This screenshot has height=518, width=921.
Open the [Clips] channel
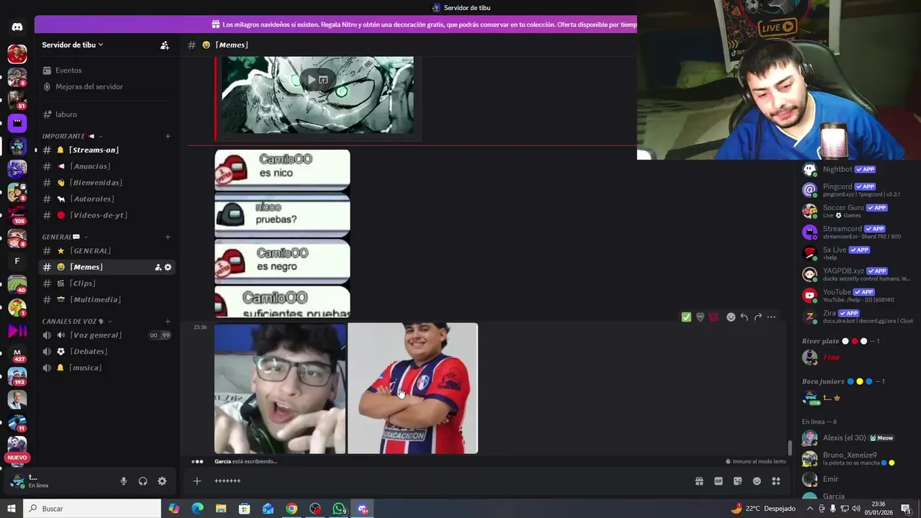tap(108, 283)
